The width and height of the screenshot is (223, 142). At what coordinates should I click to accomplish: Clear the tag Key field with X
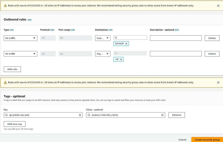click(80, 115)
